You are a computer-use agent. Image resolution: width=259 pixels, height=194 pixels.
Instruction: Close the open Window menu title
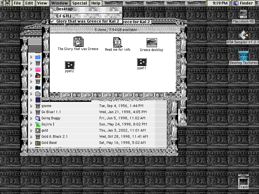60,3
